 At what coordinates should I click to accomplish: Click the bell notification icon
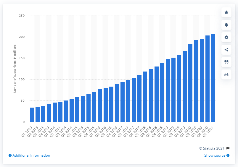[226, 25]
